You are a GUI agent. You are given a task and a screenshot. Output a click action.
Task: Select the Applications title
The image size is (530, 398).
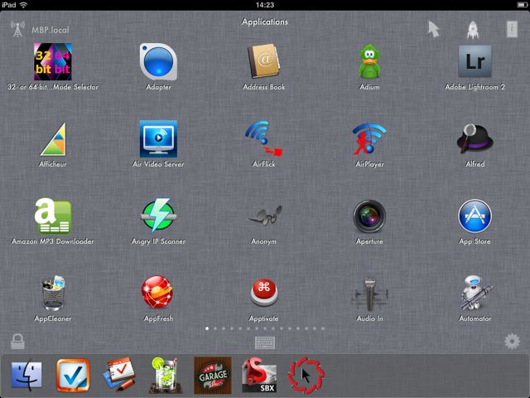tap(265, 22)
